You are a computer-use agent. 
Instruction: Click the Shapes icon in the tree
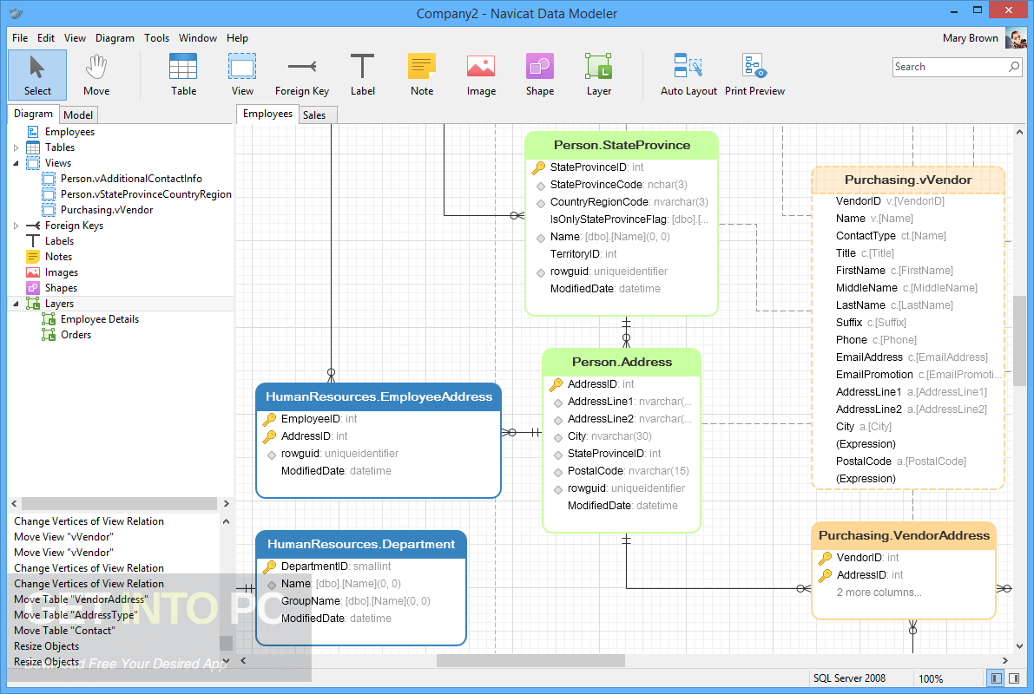point(33,288)
